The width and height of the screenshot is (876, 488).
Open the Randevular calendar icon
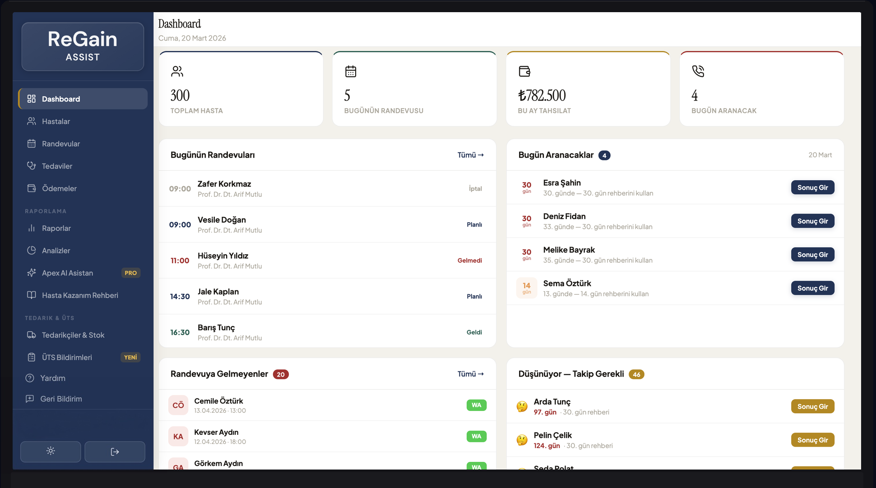[31, 143]
